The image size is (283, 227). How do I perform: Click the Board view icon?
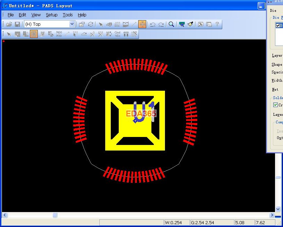(x=182, y=24)
